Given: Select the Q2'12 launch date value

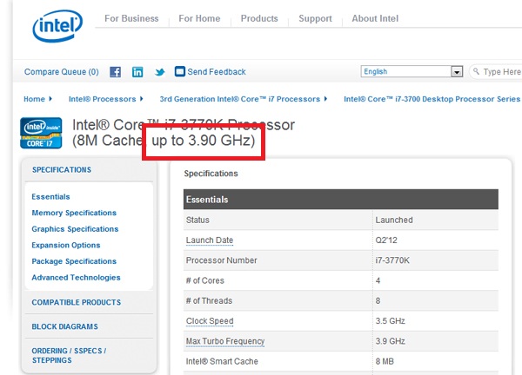Looking at the screenshot, I should coord(386,240).
